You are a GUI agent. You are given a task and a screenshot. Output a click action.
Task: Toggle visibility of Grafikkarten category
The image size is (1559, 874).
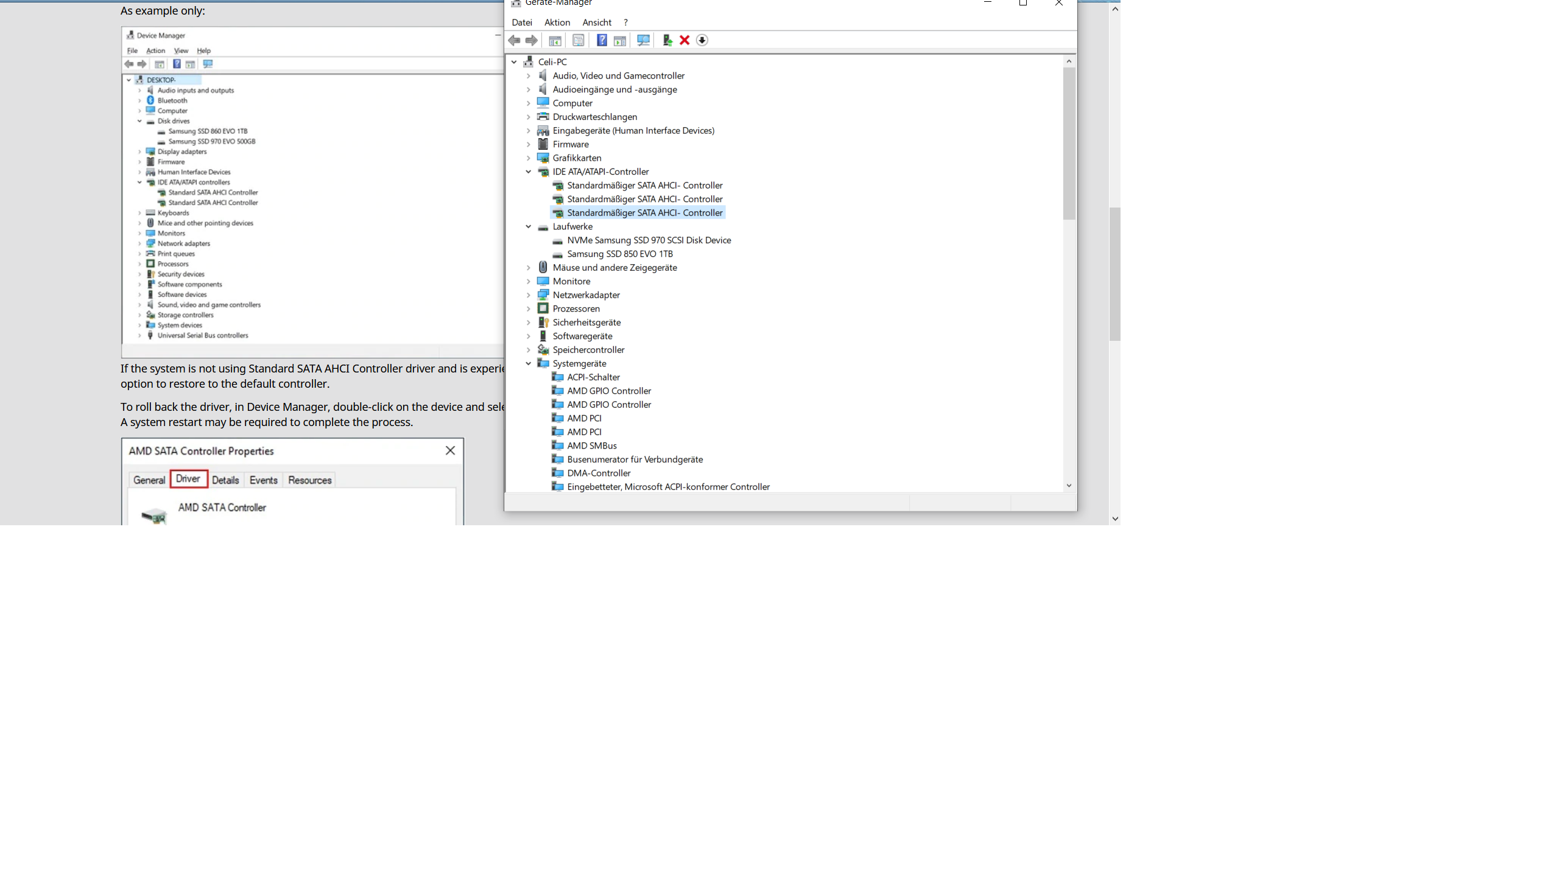click(x=528, y=157)
